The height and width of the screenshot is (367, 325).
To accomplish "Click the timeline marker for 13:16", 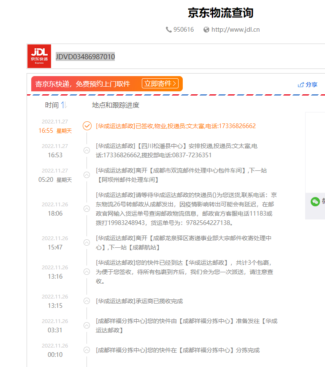I will 87,272.
